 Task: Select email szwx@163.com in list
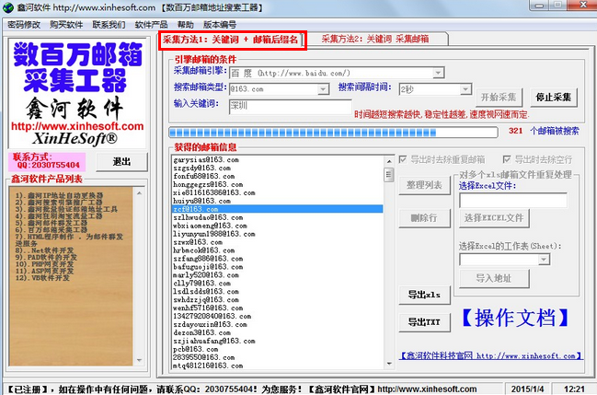[198, 242]
